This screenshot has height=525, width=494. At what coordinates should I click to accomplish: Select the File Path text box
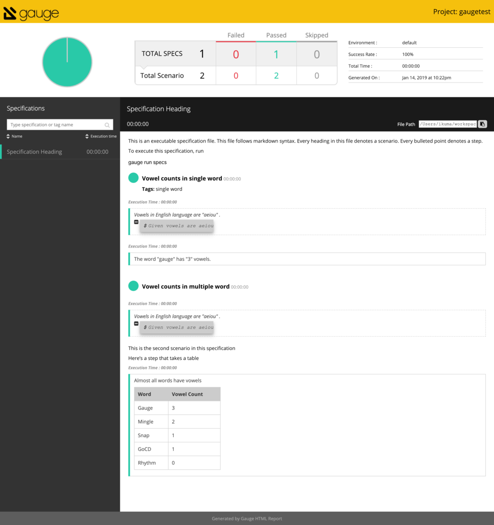tap(447, 124)
